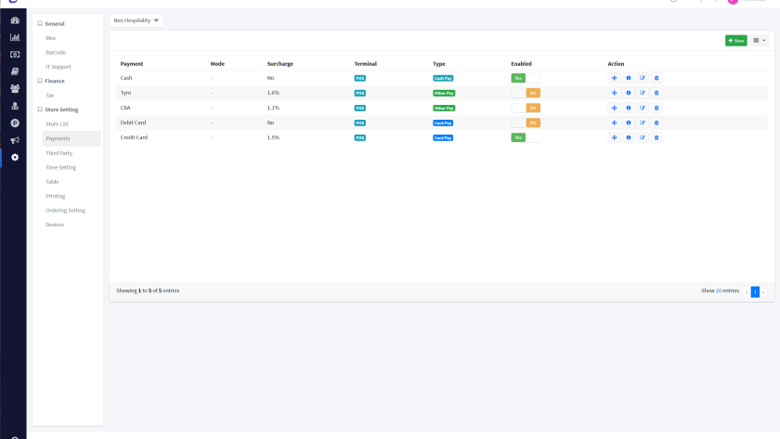
Task: Open the Printing settings menu item
Action: coord(55,196)
